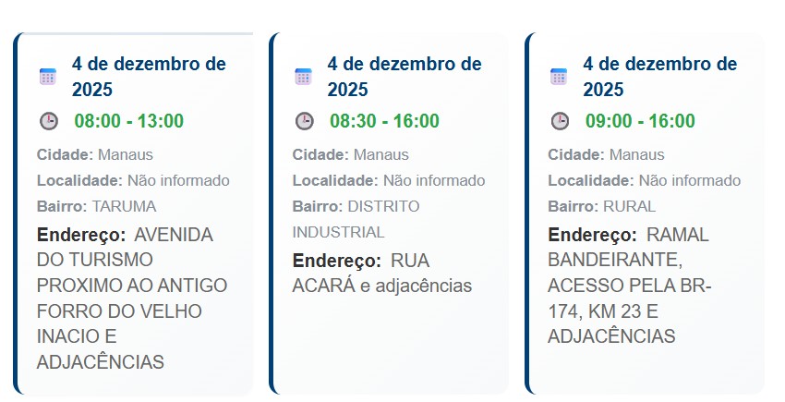Screen dimensions: 785x402
Task: Click the Bairro: TARUMA line
Action: coord(97,206)
